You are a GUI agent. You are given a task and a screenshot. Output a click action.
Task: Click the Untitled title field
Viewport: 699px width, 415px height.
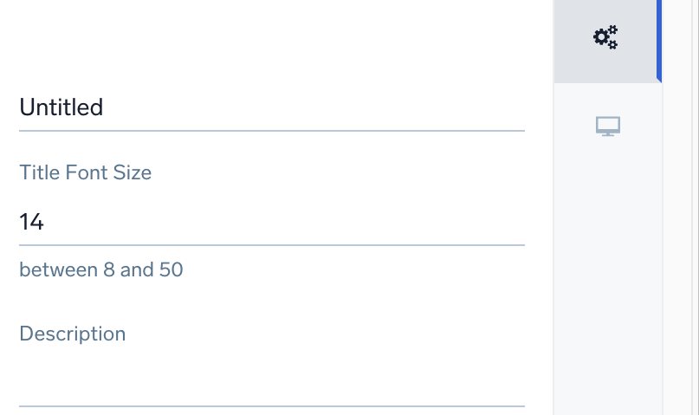260,107
